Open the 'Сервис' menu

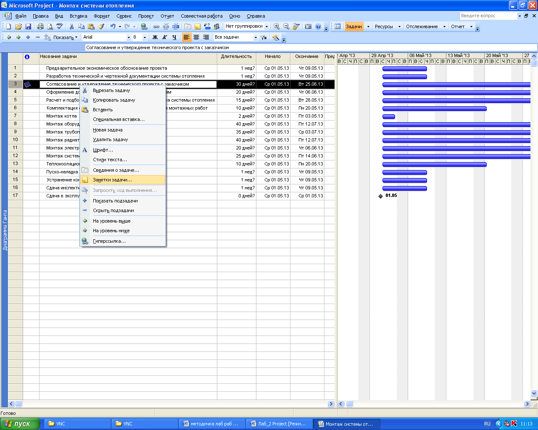click(x=124, y=16)
